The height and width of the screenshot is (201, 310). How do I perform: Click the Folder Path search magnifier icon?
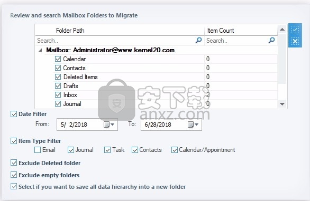198,41
